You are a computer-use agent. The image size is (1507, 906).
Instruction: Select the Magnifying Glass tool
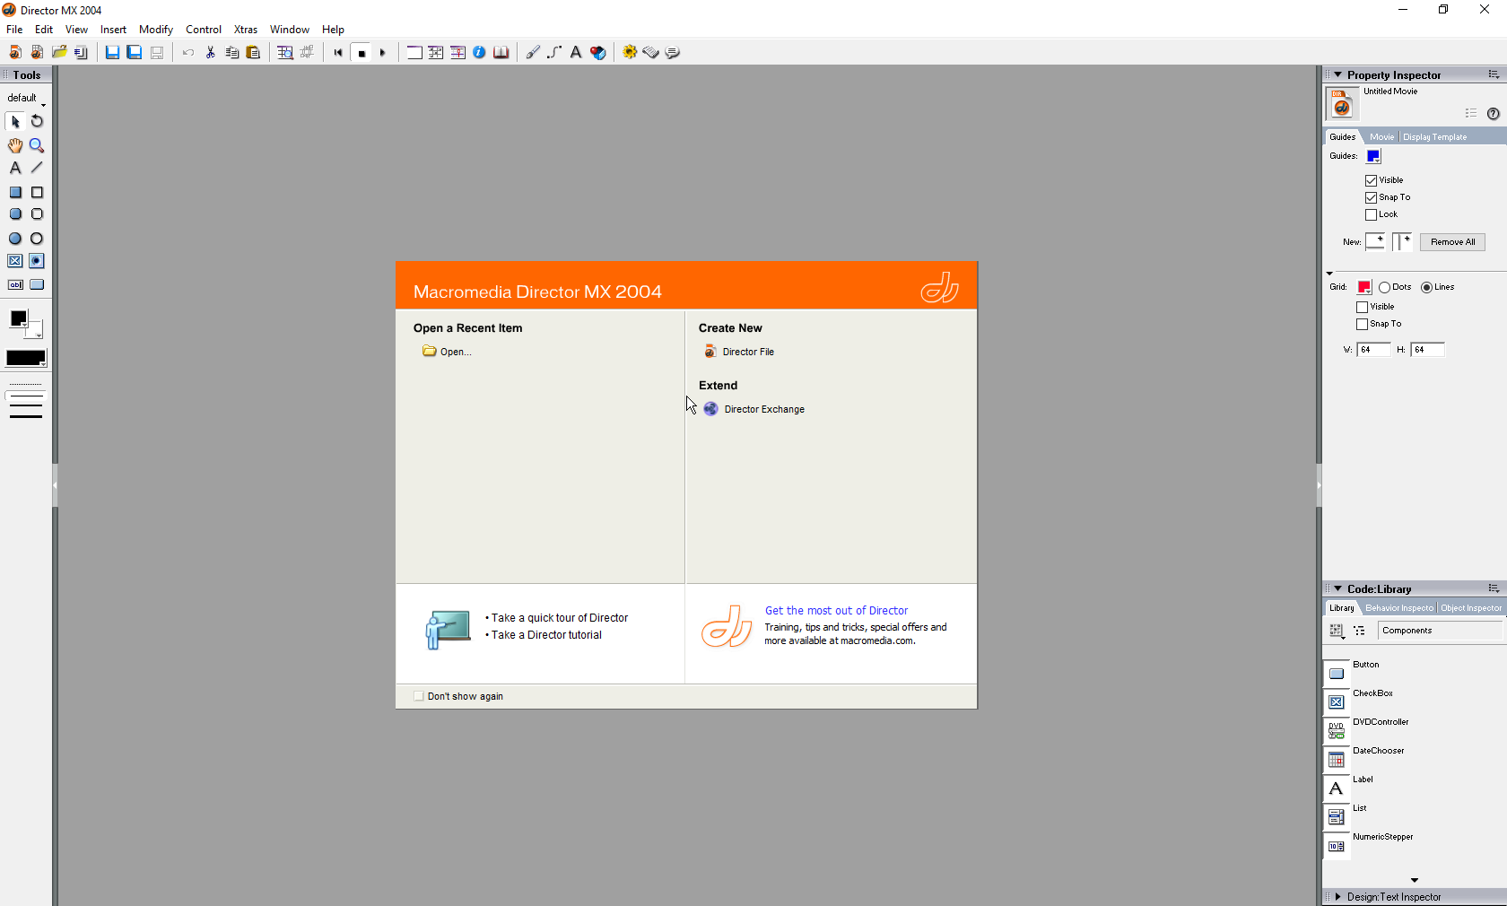[x=37, y=145]
